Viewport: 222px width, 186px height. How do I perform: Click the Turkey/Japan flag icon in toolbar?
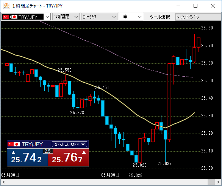click(x=10, y=17)
